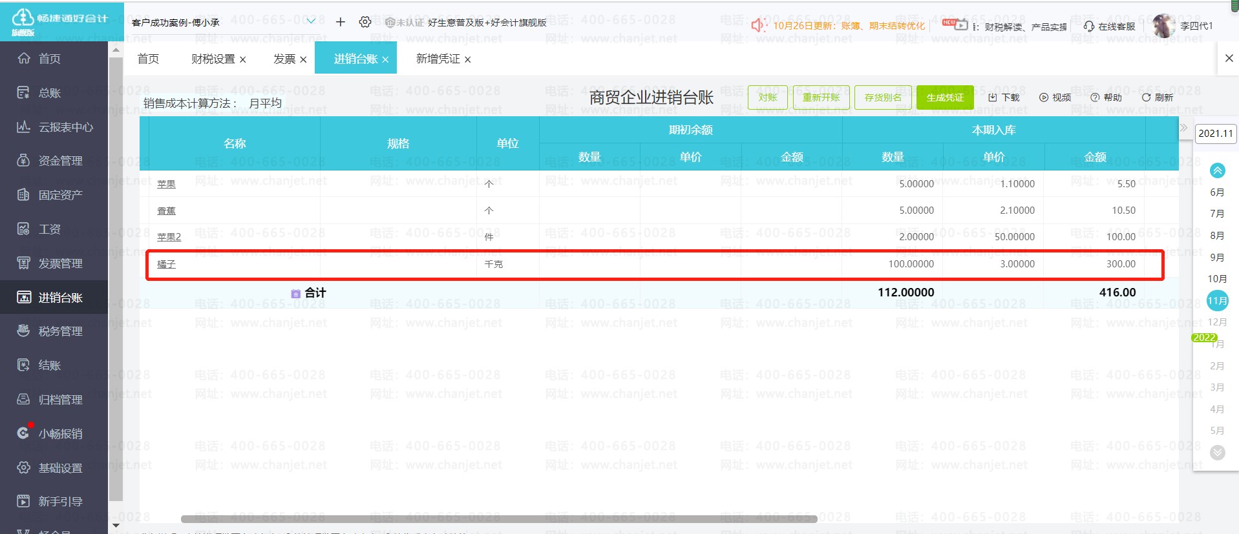The image size is (1239, 534).
Task: Expand the company name dropdown arrow
Action: (311, 21)
